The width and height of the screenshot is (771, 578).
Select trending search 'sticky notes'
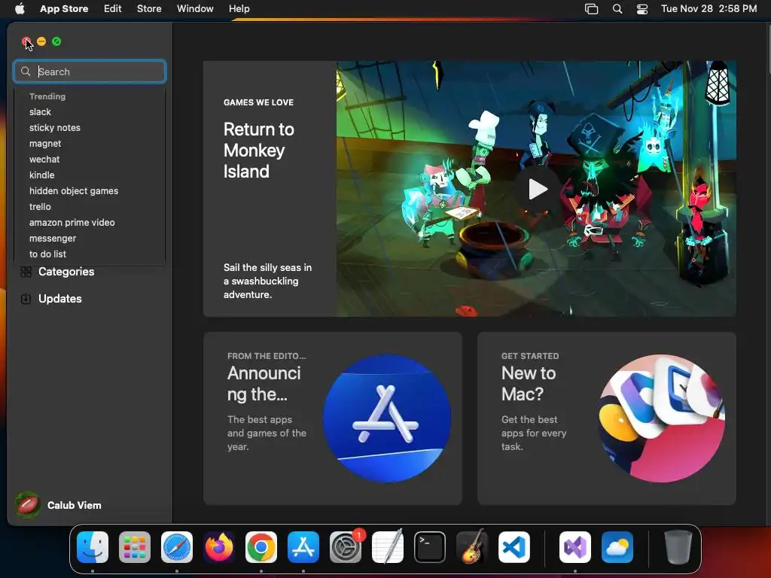(x=54, y=128)
